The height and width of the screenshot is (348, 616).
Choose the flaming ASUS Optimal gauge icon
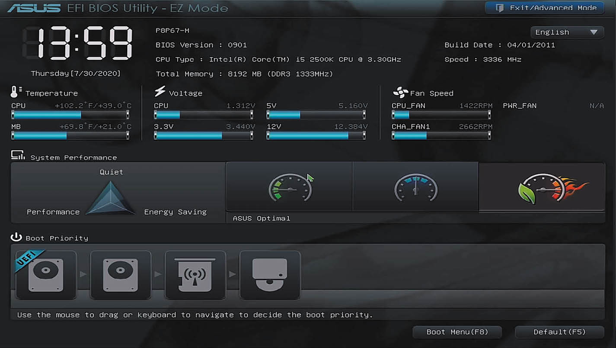pyautogui.click(x=542, y=187)
